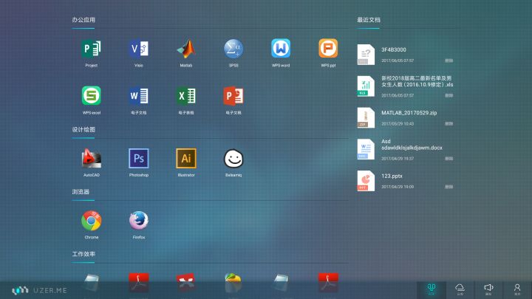Open 123.pptx from recent documents
532x299 pixels.
click(x=392, y=176)
